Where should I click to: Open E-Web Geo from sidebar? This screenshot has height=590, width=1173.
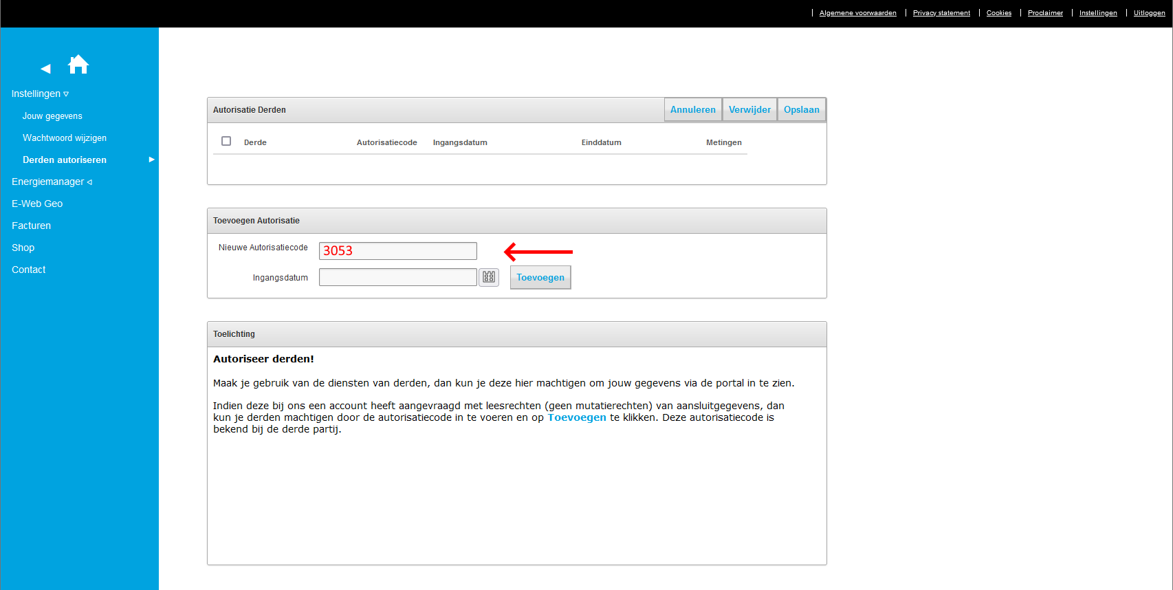click(x=37, y=204)
